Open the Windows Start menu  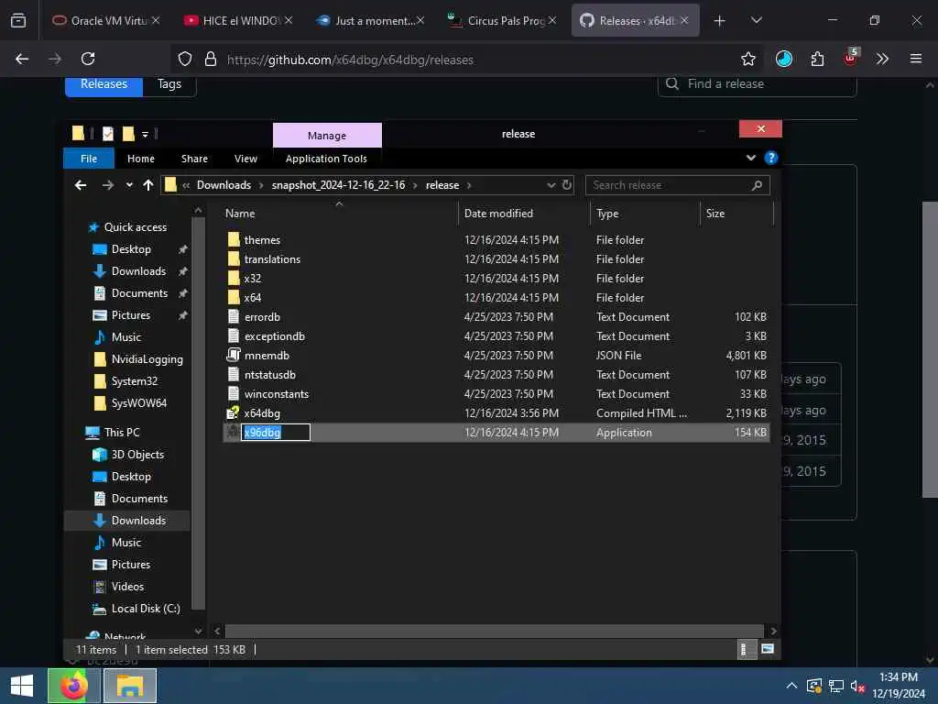pos(22,686)
